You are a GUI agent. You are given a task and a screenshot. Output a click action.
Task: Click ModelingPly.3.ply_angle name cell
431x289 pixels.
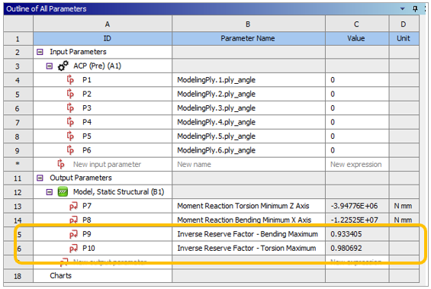(249, 108)
